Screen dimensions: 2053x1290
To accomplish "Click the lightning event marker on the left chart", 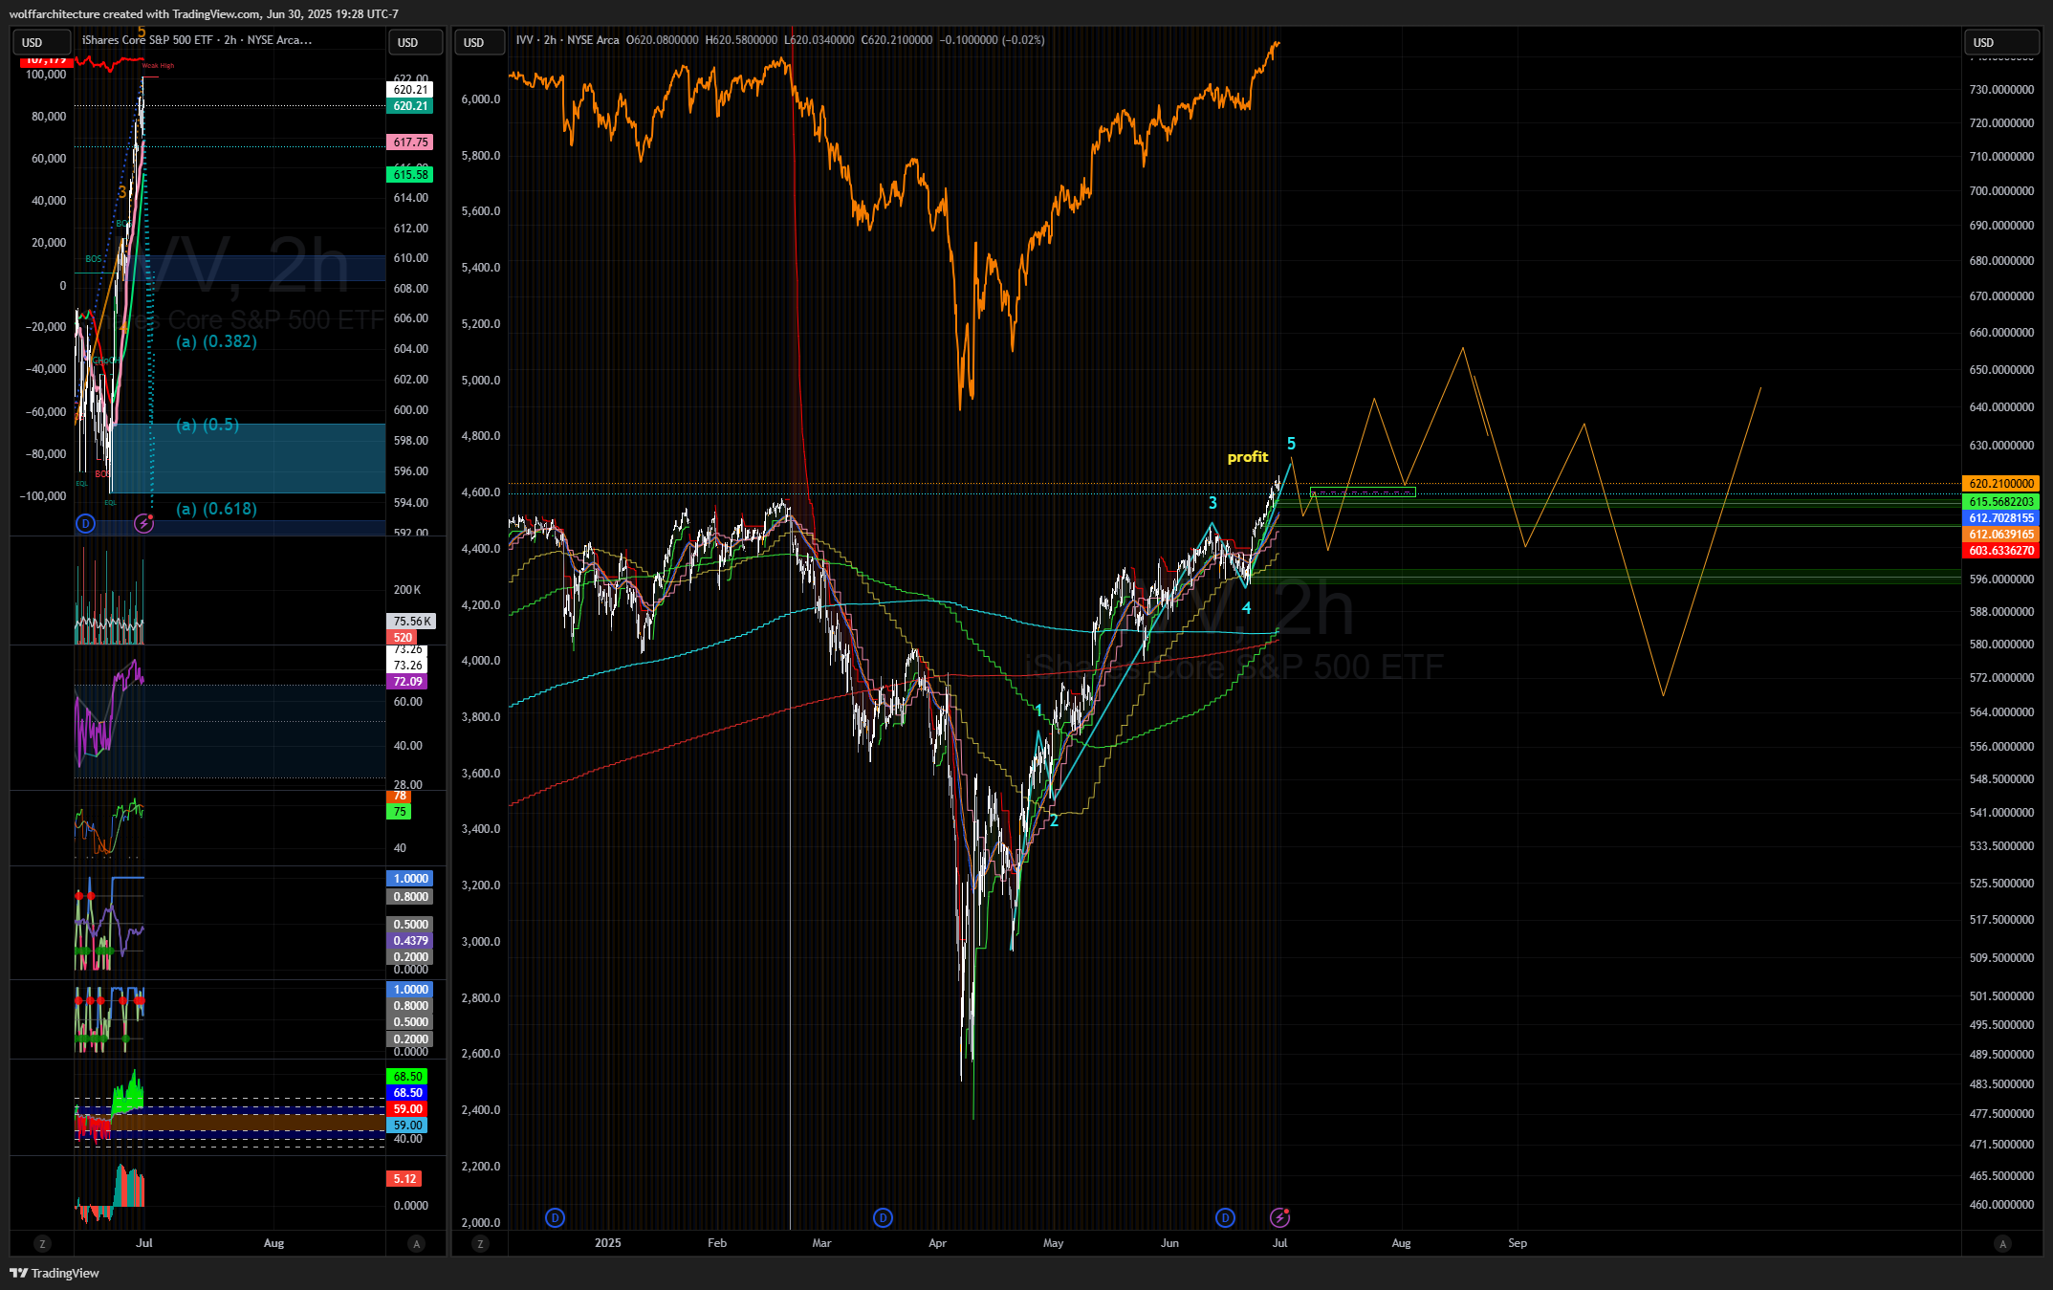I will [x=143, y=523].
